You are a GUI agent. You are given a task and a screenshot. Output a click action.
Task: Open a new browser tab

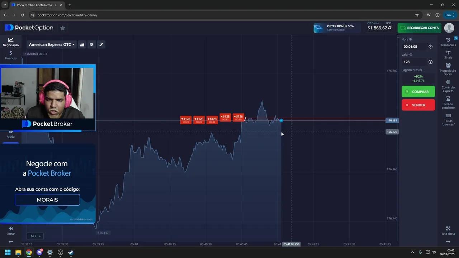click(70, 5)
